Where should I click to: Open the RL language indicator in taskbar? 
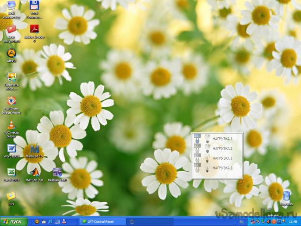coord(242,222)
